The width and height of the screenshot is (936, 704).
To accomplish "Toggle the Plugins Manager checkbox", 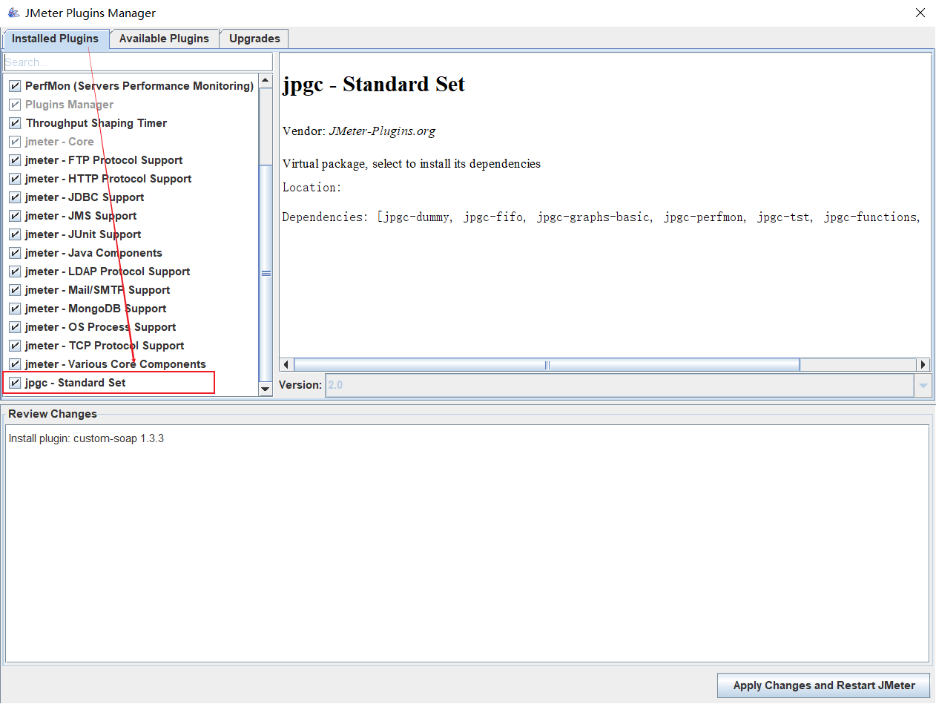I will (15, 105).
